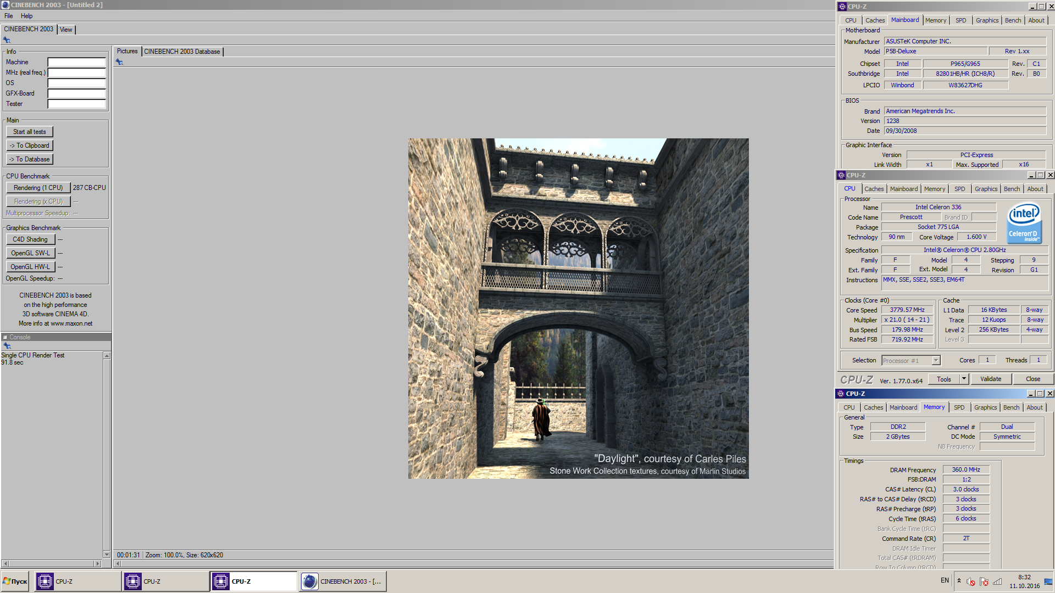Image resolution: width=1055 pixels, height=593 pixels.
Task: Click the 360.0 MHz DRAM Frequency value
Action: coord(966,469)
